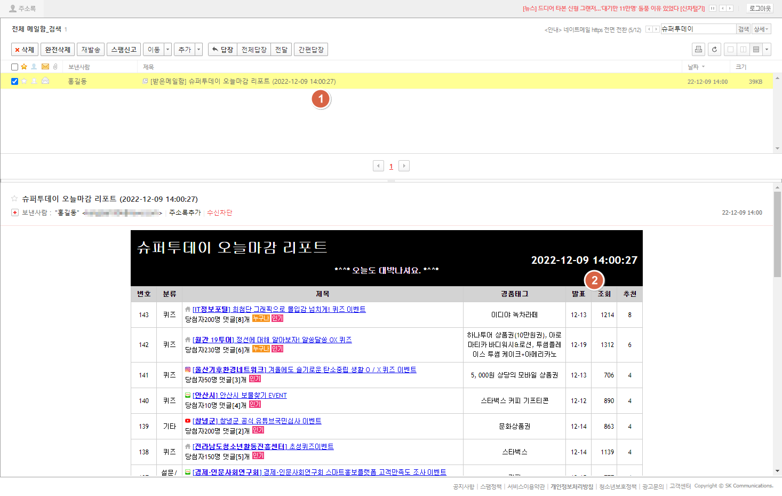782x496 pixels.
Task: Click the star icon in list header
Action: tap(24, 67)
